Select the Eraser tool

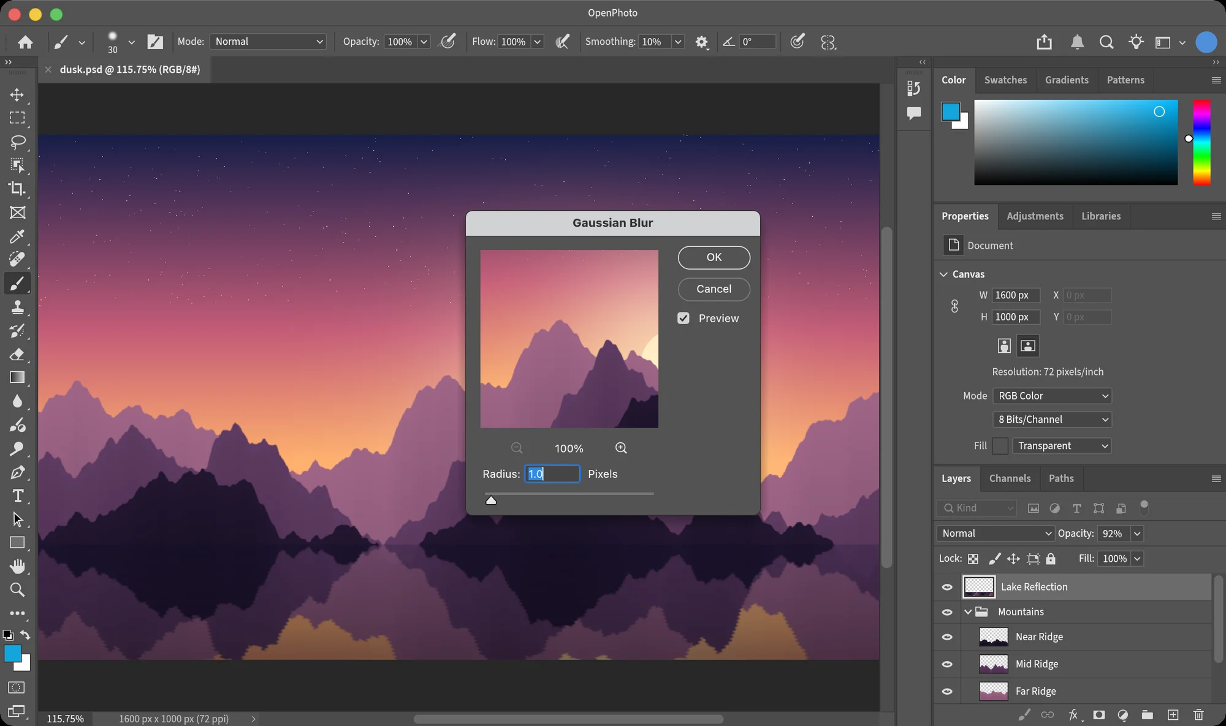[17, 354]
